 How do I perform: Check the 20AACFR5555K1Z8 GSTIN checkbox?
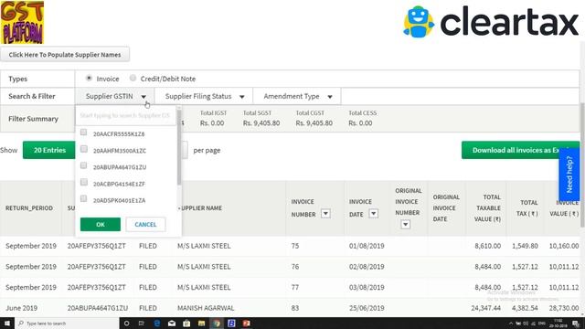[83, 132]
